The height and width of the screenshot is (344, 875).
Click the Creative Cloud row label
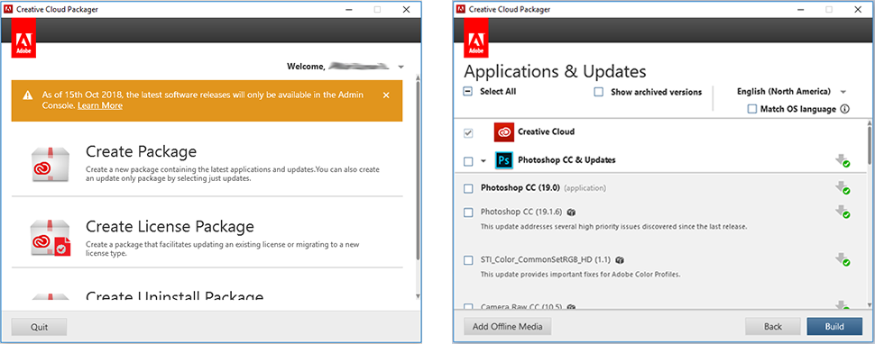point(547,131)
